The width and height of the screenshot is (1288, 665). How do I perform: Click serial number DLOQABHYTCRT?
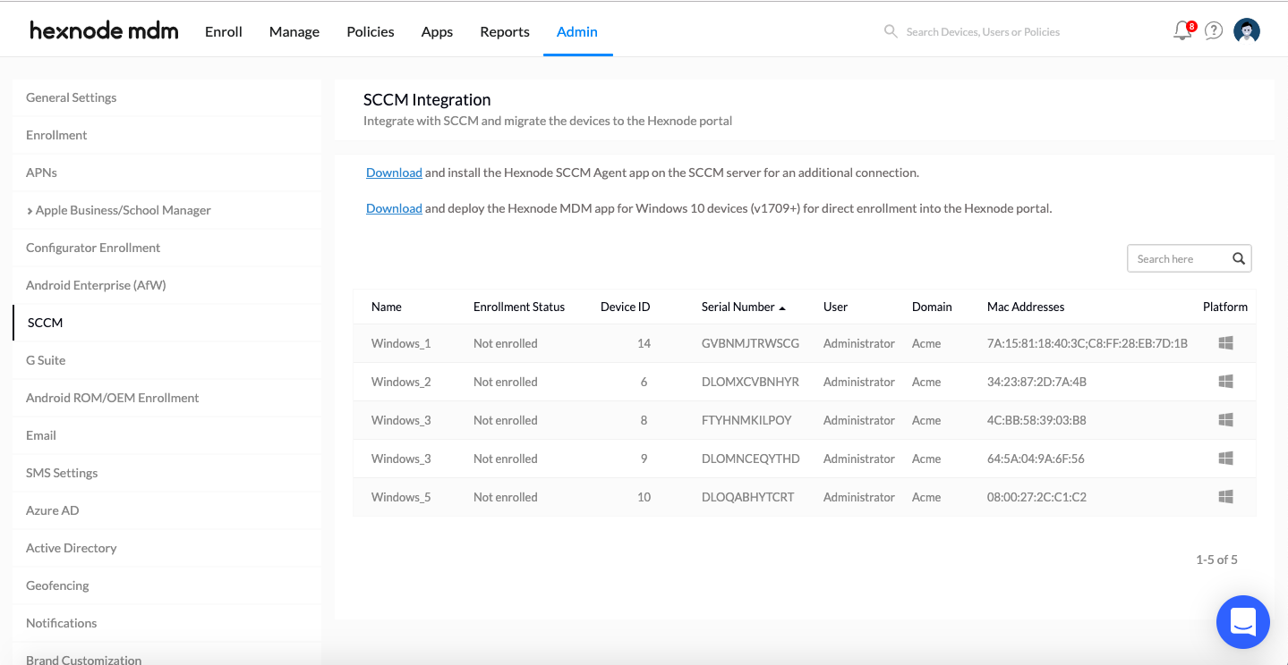(x=748, y=497)
